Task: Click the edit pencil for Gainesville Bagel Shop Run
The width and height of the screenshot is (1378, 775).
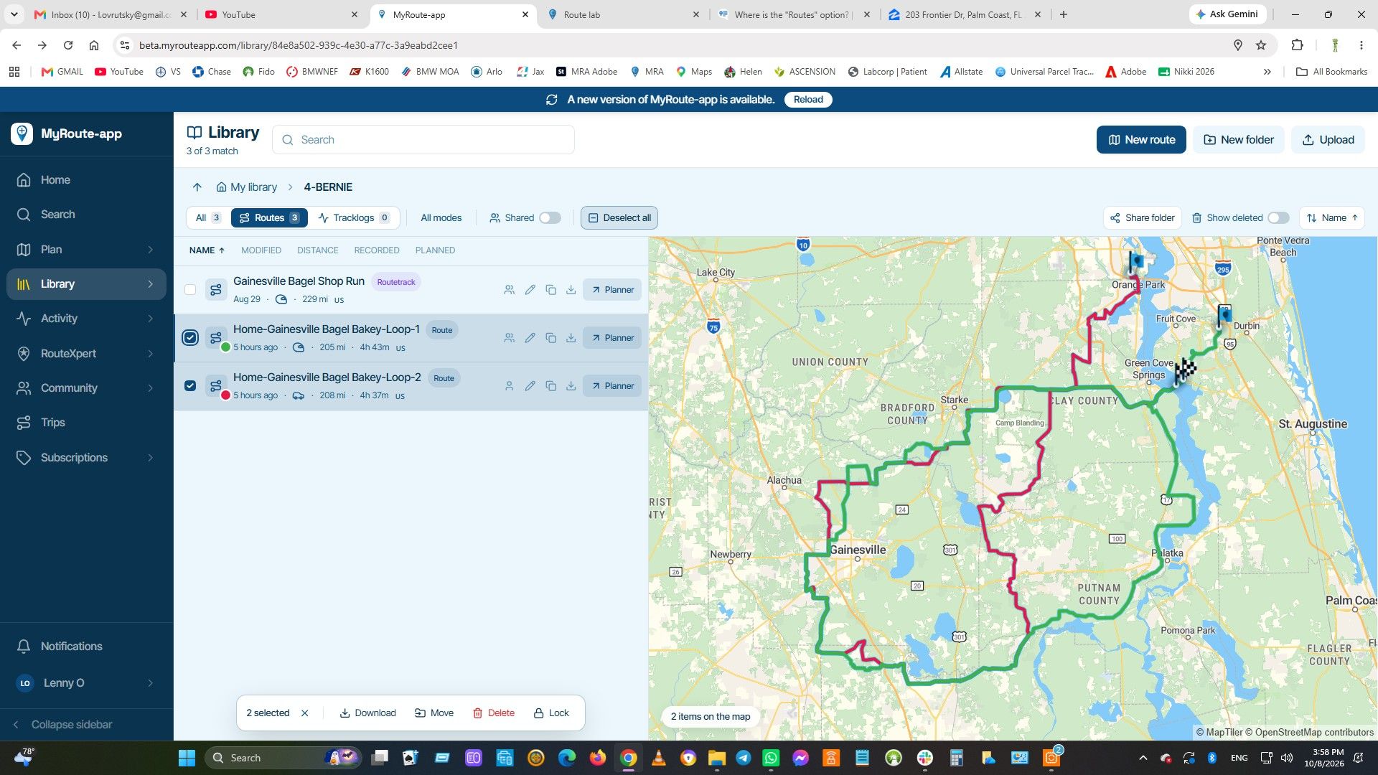Action: 530,290
